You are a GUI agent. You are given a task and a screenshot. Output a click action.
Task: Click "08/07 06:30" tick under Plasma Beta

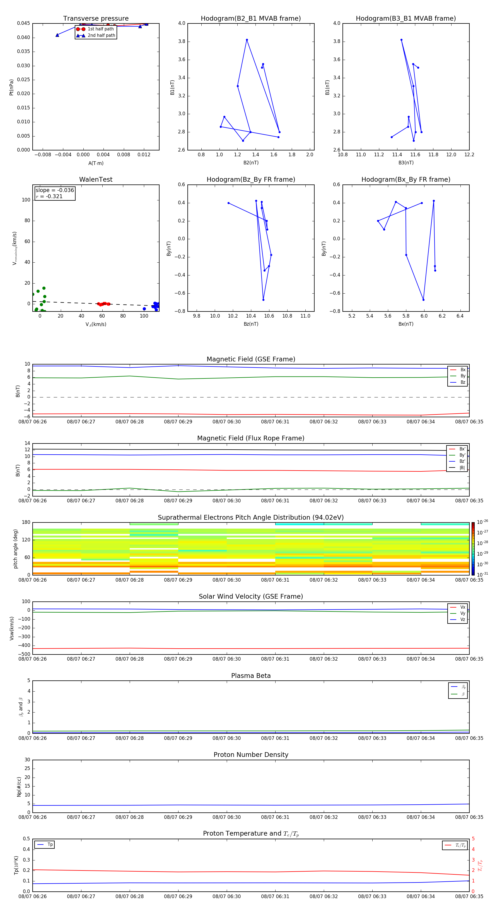226,739
